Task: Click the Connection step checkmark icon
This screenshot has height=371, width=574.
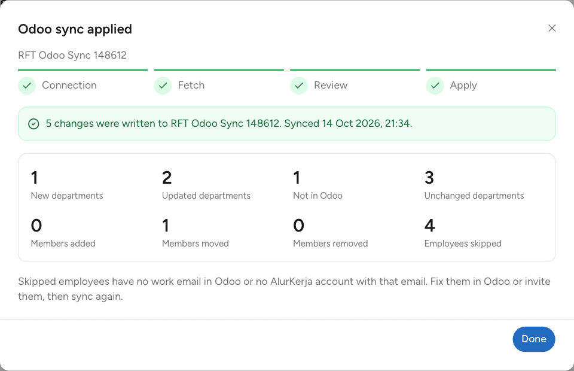Action: [27, 86]
